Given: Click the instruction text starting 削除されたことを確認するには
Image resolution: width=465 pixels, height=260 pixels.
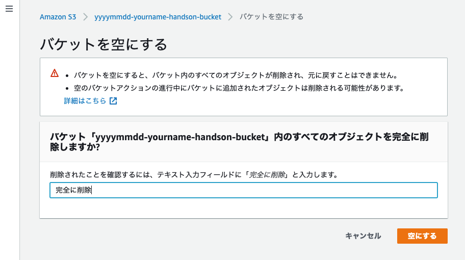Looking at the screenshot, I should [x=194, y=175].
